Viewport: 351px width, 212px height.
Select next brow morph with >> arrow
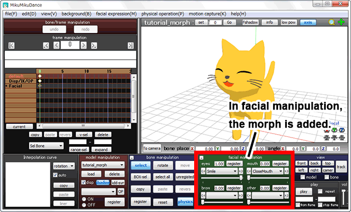pos(241,196)
